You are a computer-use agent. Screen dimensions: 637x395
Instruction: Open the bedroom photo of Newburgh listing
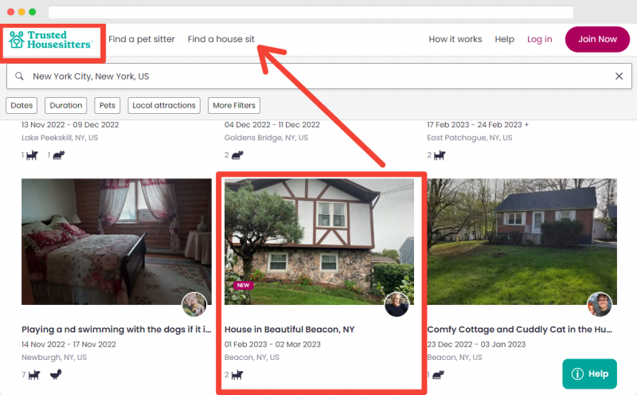tap(116, 241)
